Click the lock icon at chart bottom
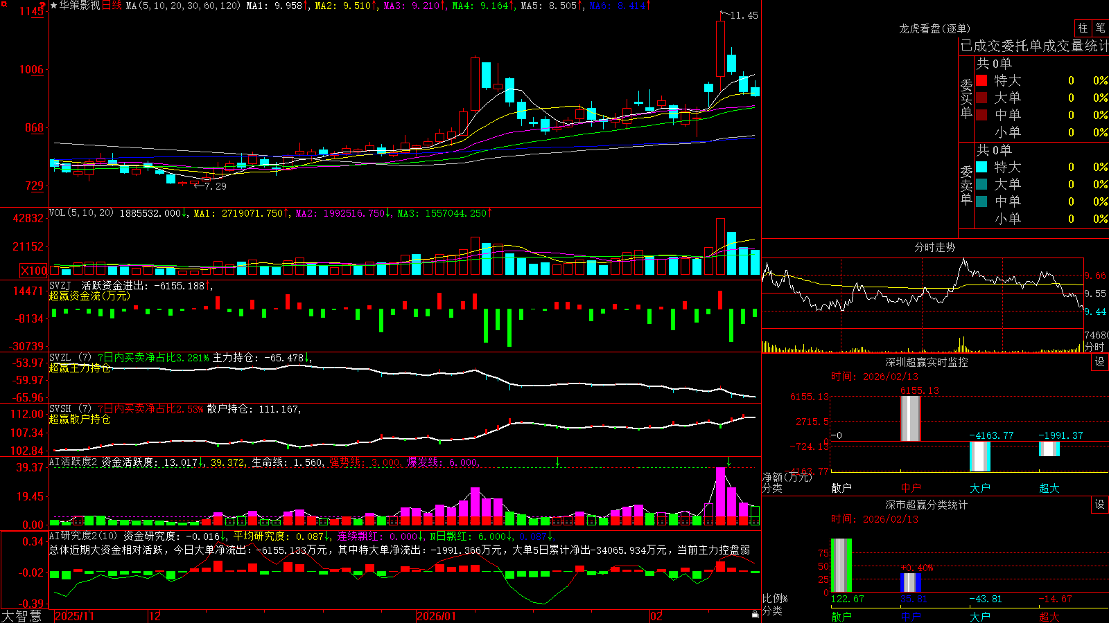The height and width of the screenshot is (623, 1109). click(x=756, y=614)
